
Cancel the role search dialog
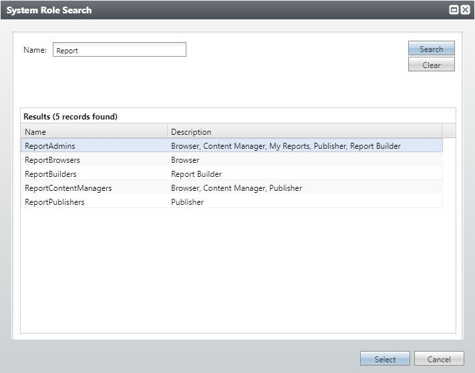click(439, 358)
